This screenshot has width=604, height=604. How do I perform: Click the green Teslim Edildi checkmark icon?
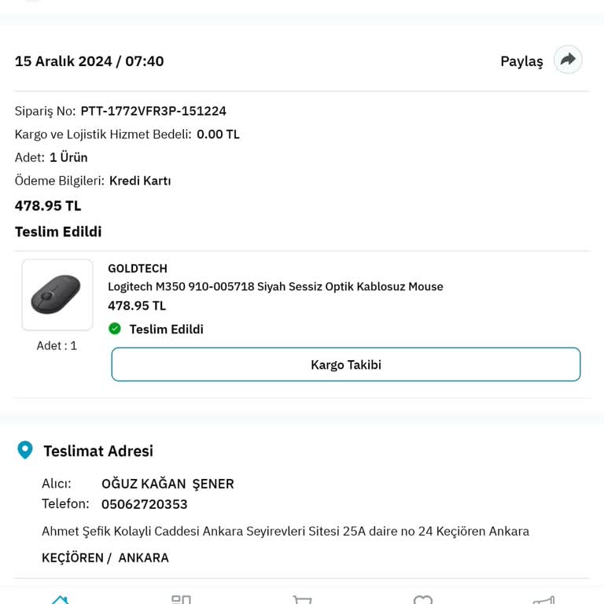tap(115, 329)
